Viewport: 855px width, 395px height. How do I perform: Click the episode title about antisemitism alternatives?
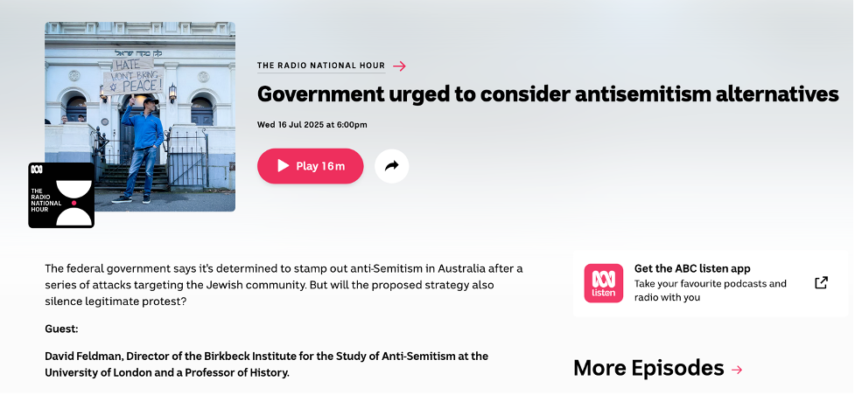tap(548, 94)
